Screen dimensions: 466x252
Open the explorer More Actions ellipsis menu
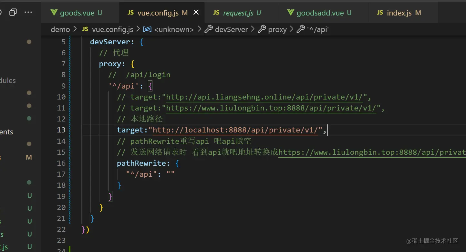tap(28, 13)
